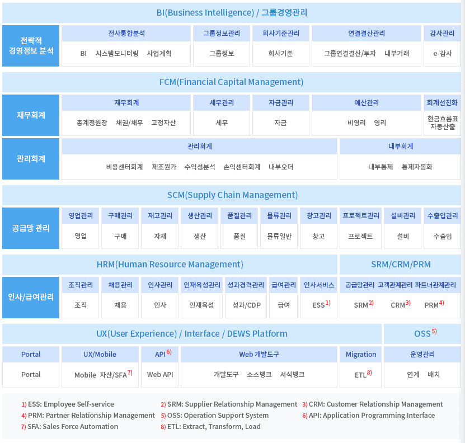Click the blue 공급망 관리 category box
Screen dimensions: 465x443
[31, 228]
